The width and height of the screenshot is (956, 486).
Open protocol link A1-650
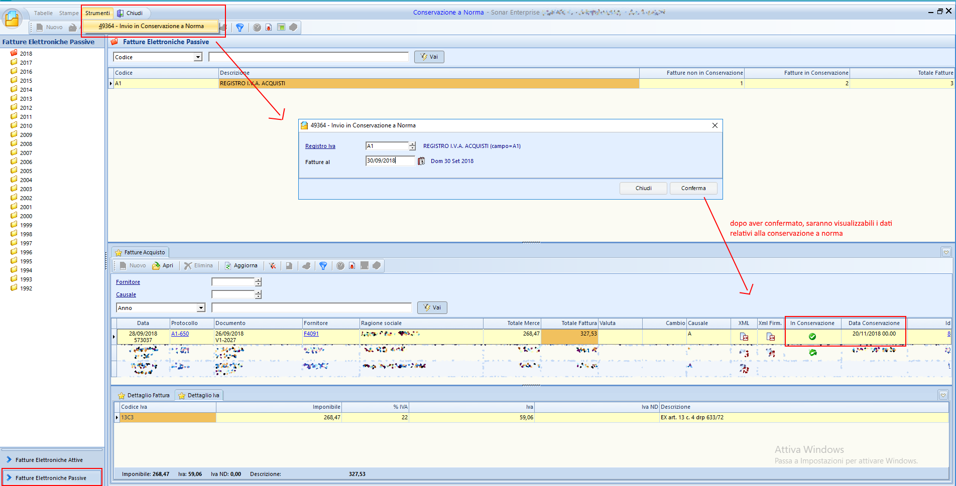pyautogui.click(x=180, y=334)
